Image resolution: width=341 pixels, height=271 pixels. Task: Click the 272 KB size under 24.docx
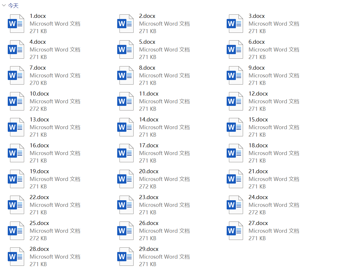click(x=257, y=213)
